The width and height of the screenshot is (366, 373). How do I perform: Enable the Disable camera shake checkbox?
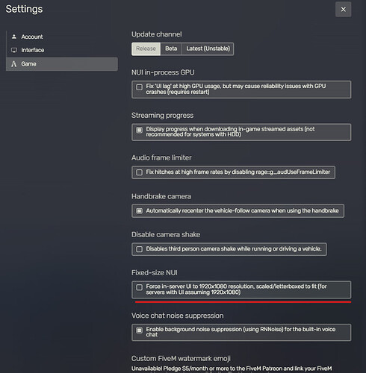(x=140, y=249)
